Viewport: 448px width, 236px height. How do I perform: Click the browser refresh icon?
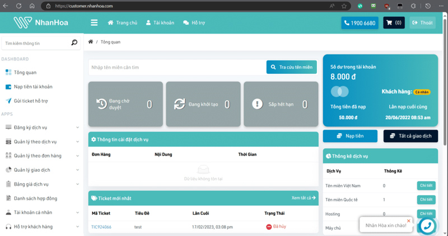(x=19, y=6)
